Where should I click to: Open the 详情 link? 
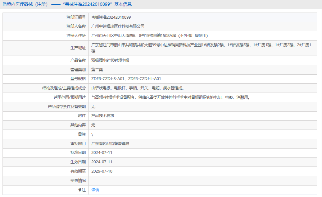tap(95, 190)
